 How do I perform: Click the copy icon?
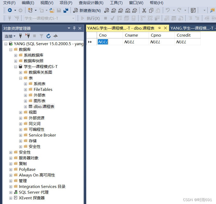coord(151,10)
